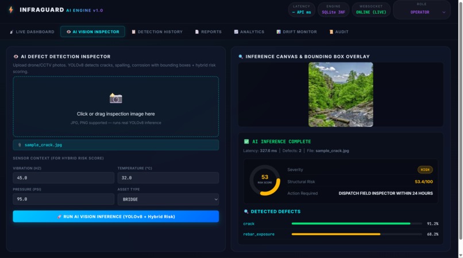
Task: Click the green check icon beside AI Inference Complete
Action: 246,142
